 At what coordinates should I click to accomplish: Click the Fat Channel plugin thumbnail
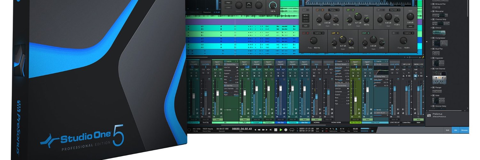pos(439,78)
